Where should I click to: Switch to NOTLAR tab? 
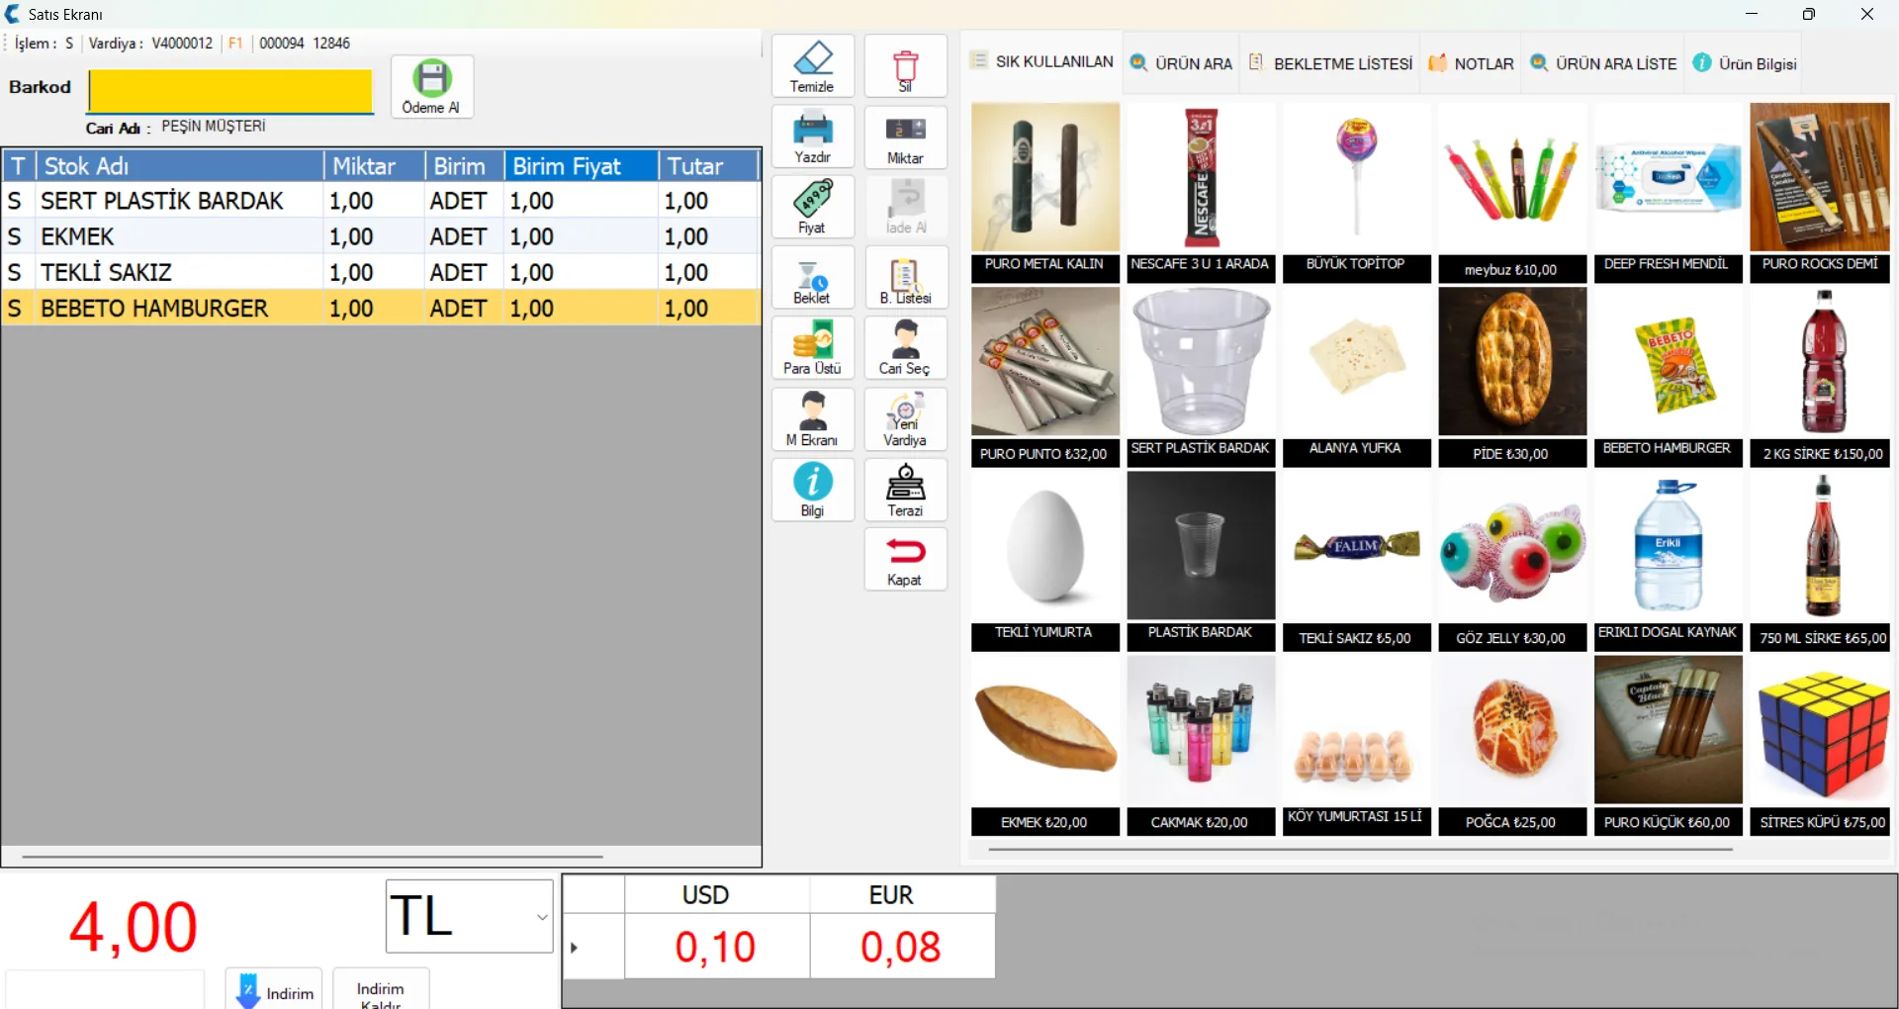(x=1471, y=63)
